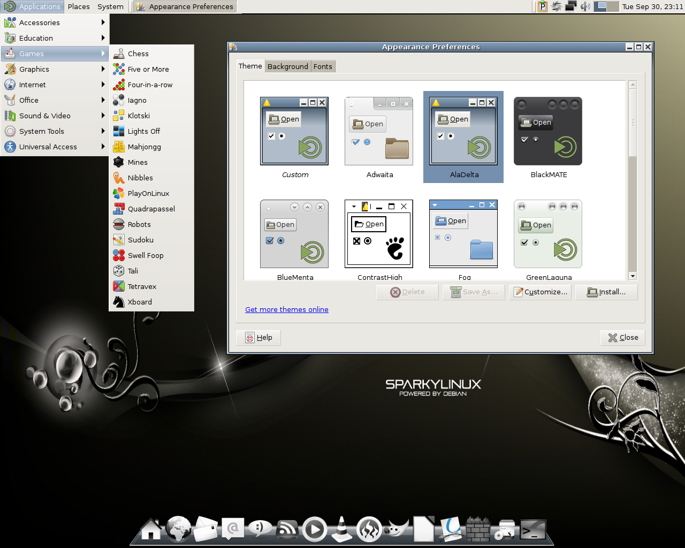Screen dimensions: 685x548
Task: Click the Install... theme button
Action: pos(607,292)
